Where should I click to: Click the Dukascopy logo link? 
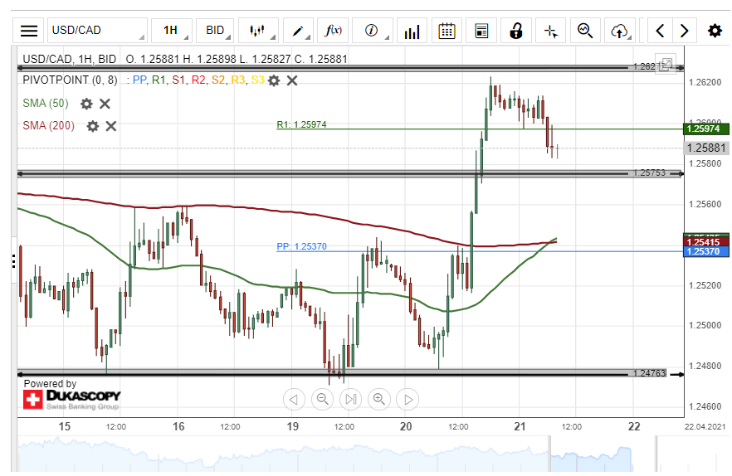pyautogui.click(x=71, y=399)
